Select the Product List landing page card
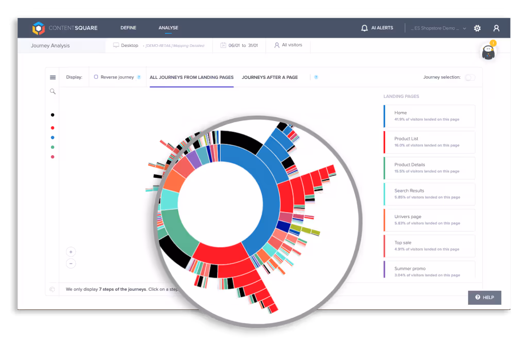Viewport: 528px width, 346px height. (x=430, y=142)
